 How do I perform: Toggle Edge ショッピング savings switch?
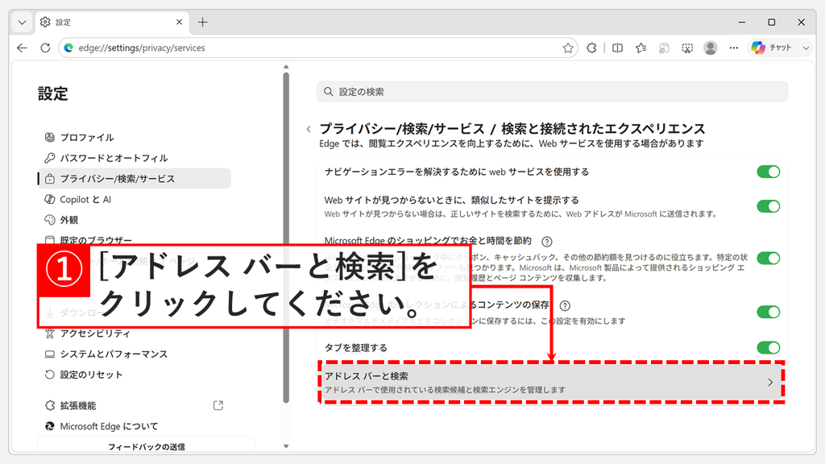coord(768,259)
